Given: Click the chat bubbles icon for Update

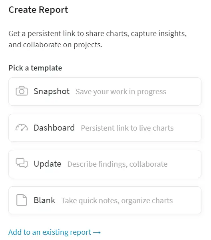Looking at the screenshot, I should point(22,163).
